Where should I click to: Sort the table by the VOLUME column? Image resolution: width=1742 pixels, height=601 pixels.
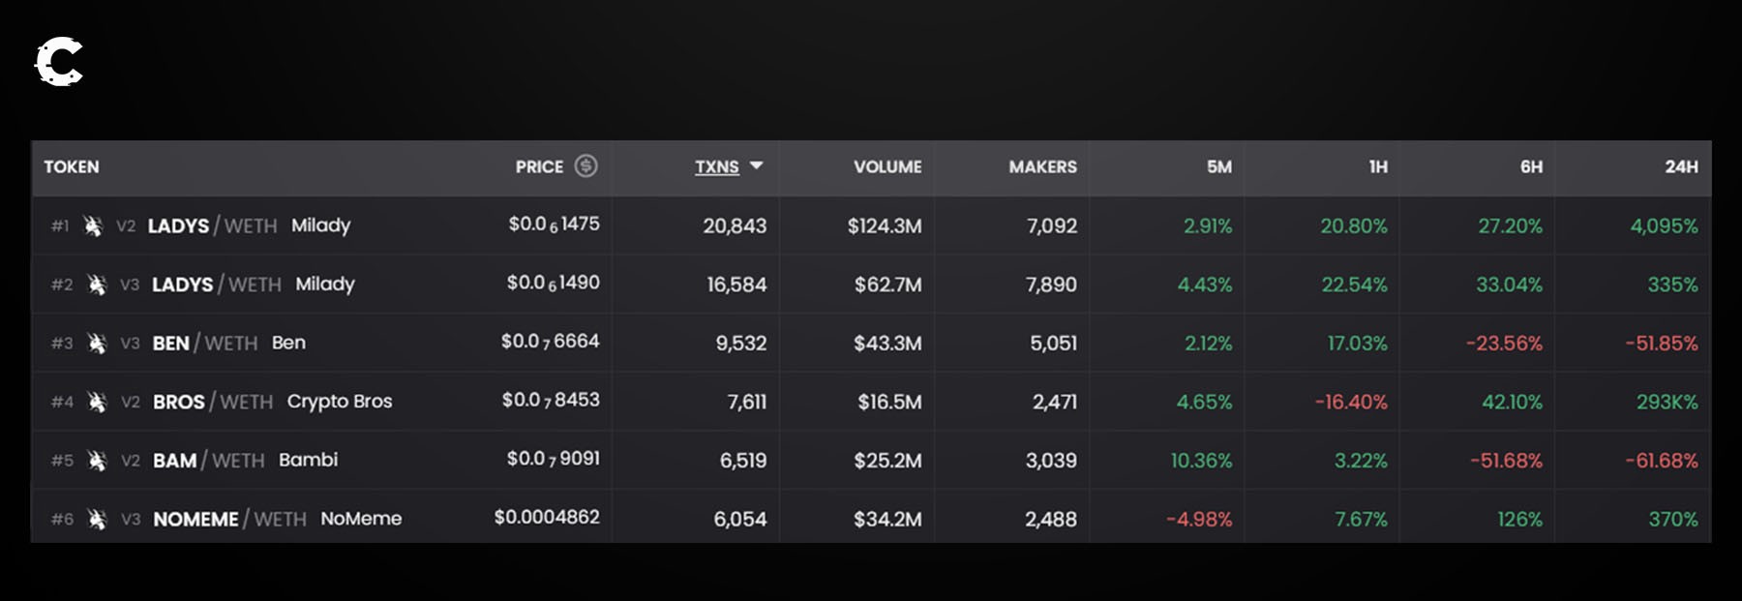pyautogui.click(x=886, y=166)
